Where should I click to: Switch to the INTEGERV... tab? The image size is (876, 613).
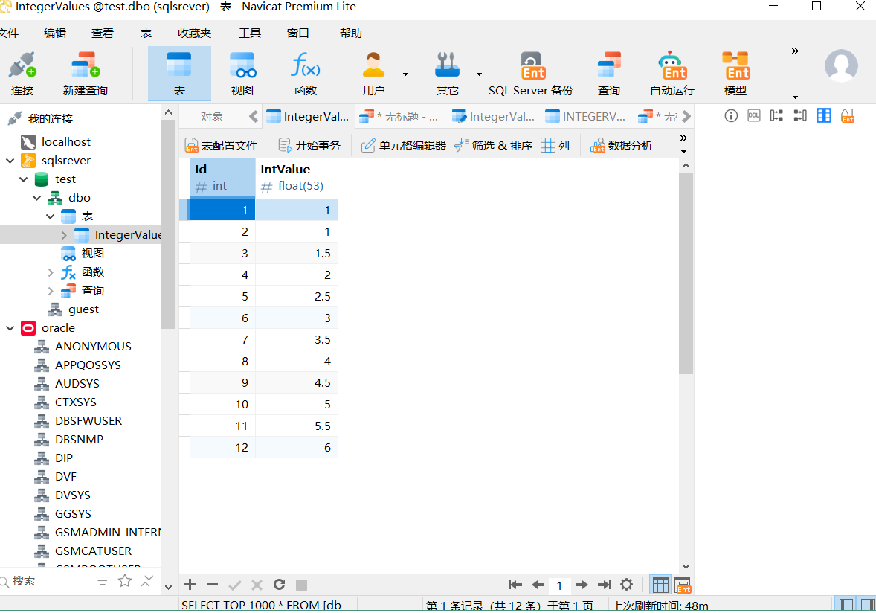587,116
